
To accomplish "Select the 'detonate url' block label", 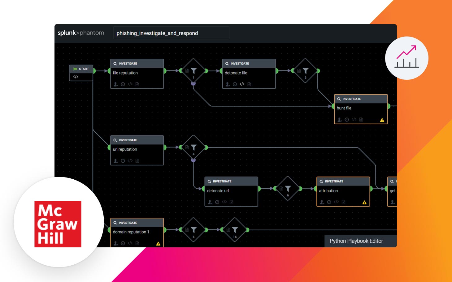I will pos(218,191).
